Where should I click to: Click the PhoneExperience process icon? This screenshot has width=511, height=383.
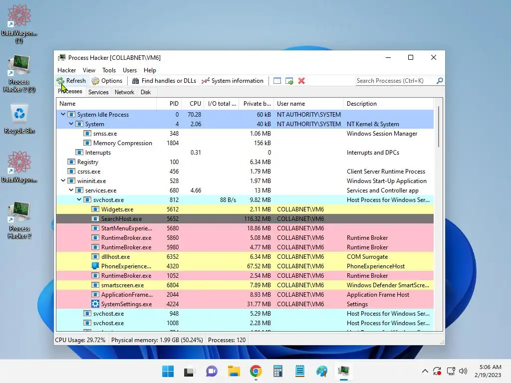pos(95,266)
